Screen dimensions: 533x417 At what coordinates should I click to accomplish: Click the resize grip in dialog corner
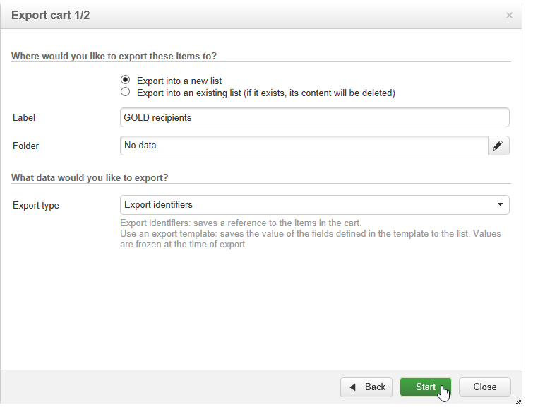[519, 400]
